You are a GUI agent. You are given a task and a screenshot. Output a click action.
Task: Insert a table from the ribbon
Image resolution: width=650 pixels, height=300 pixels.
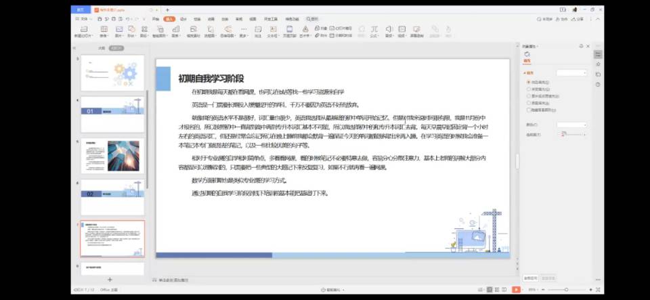tap(104, 30)
